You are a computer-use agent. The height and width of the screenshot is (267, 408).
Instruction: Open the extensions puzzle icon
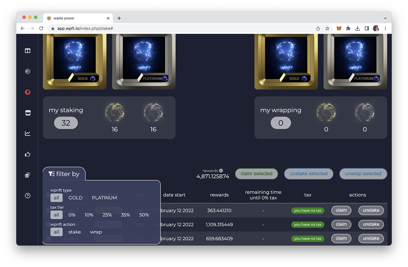pos(348,28)
